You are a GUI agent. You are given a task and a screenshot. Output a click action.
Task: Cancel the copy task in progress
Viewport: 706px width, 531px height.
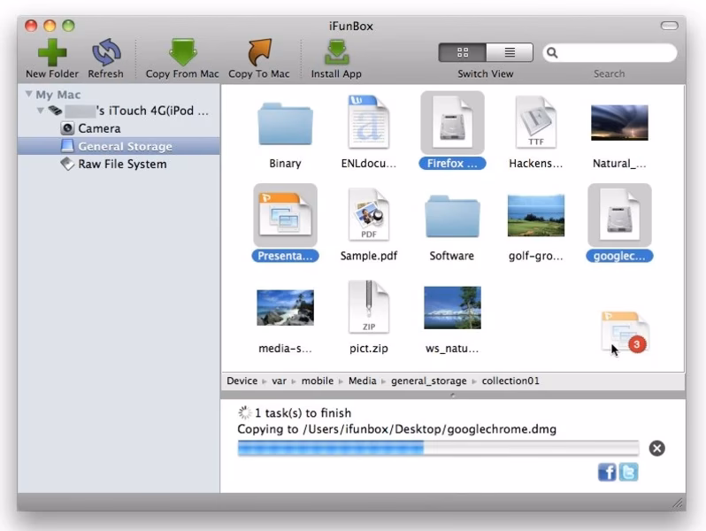pos(656,448)
